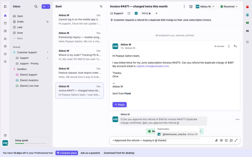Open the captain.olive@example.com email link
The image size is (252, 157).
tap(152, 66)
